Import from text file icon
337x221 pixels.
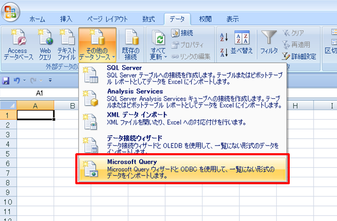click(x=66, y=45)
